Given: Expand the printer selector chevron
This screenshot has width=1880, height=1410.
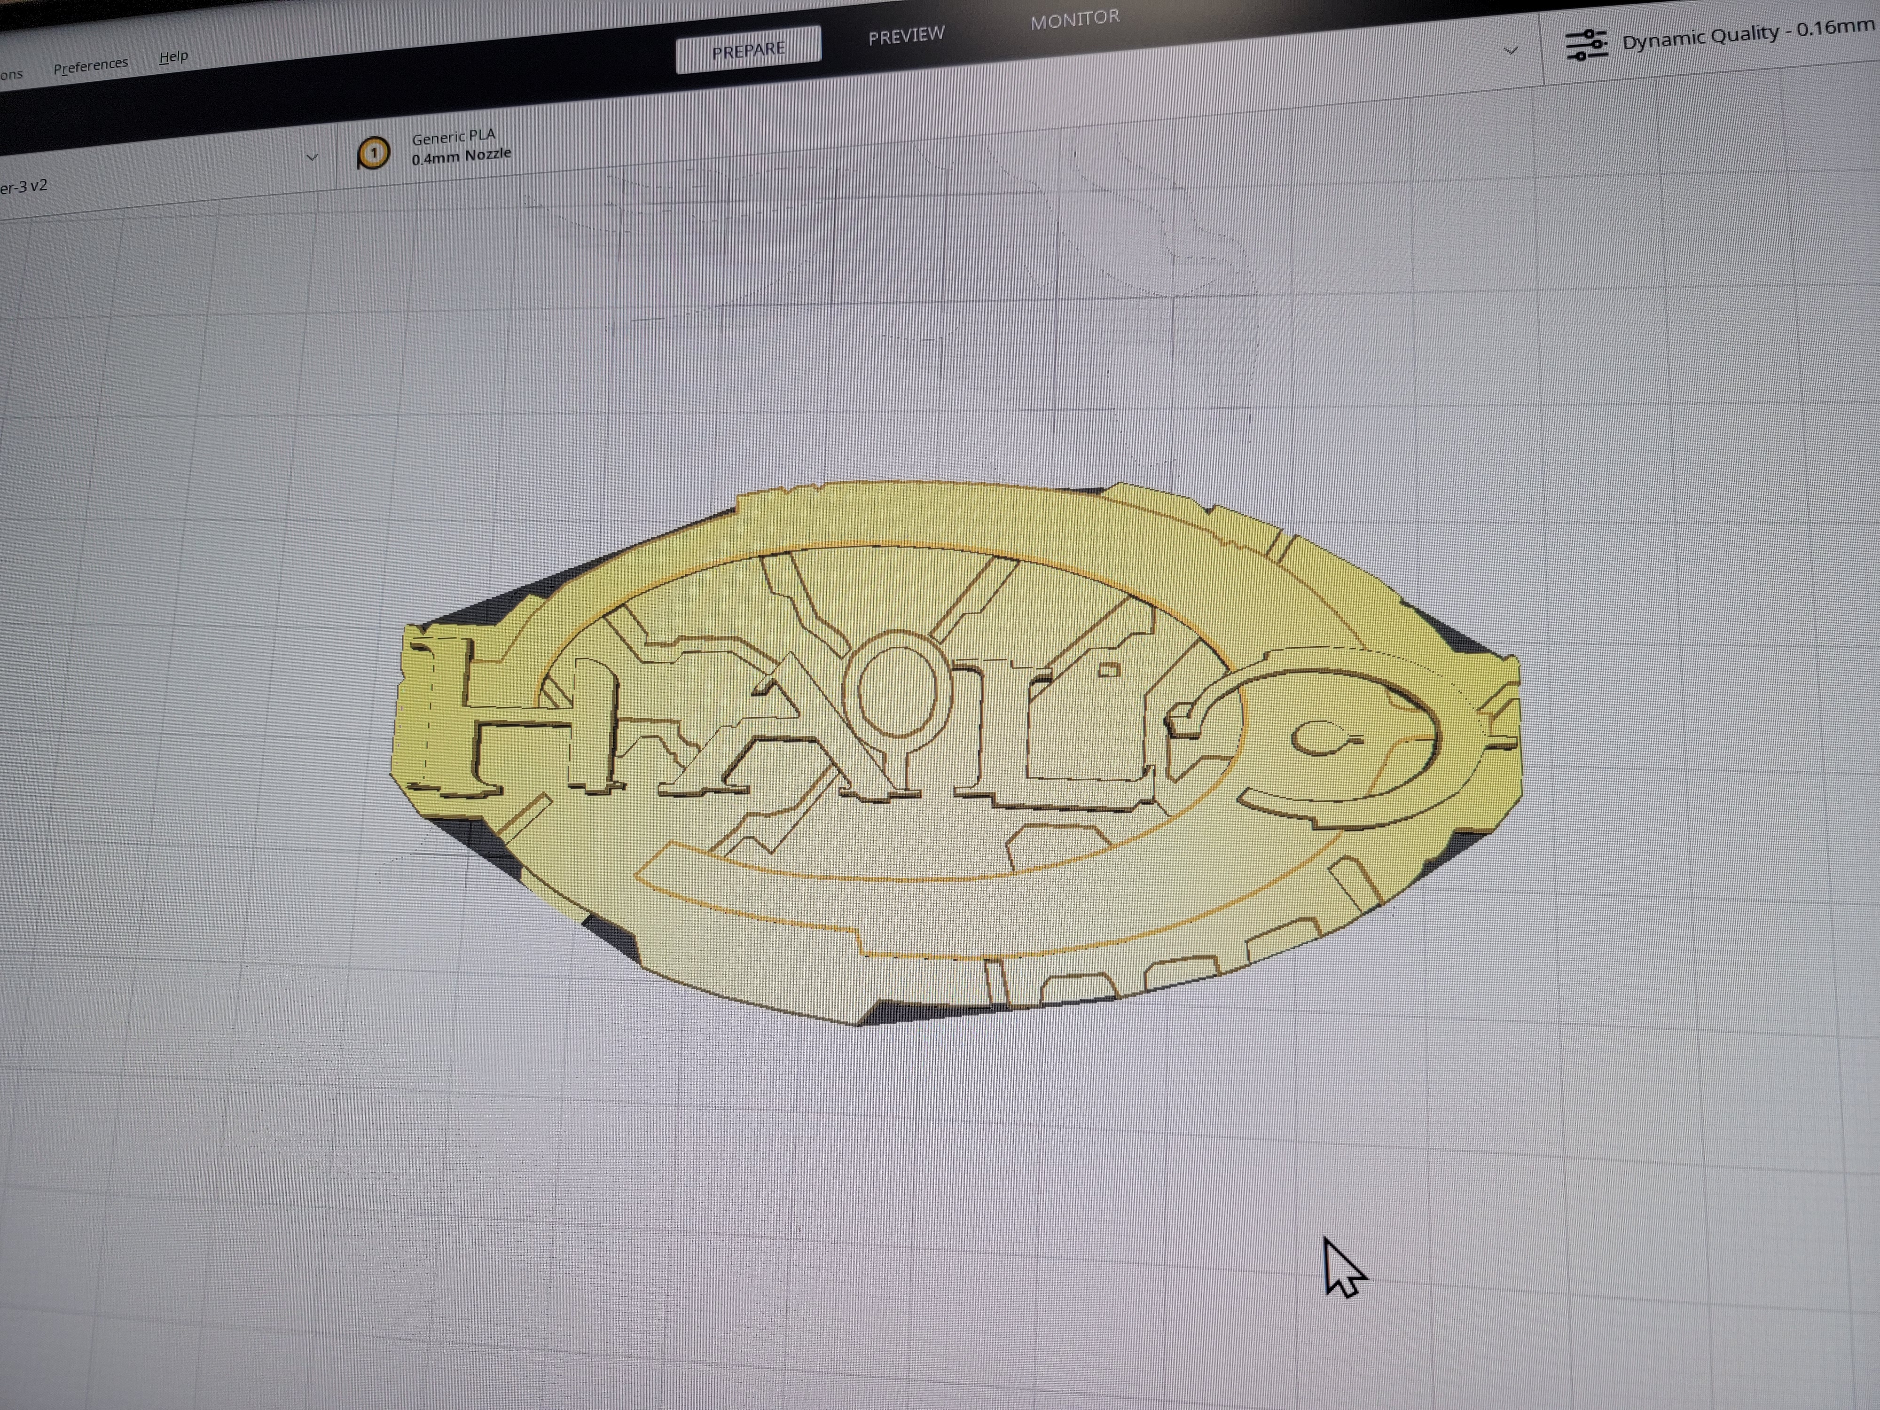Looking at the screenshot, I should [x=312, y=157].
